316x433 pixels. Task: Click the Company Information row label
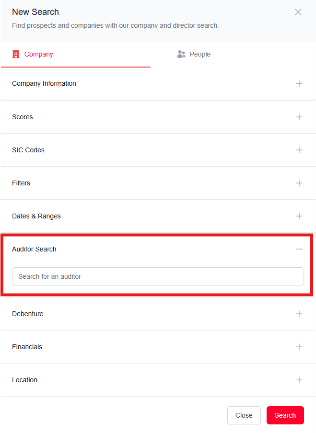[44, 83]
